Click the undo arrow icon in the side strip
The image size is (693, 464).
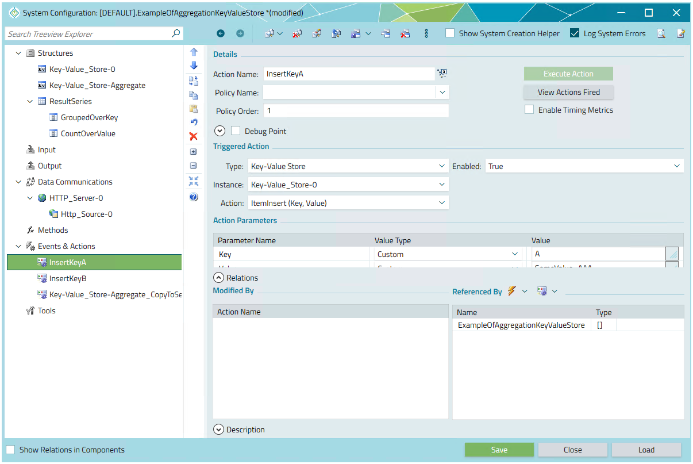[x=194, y=122]
